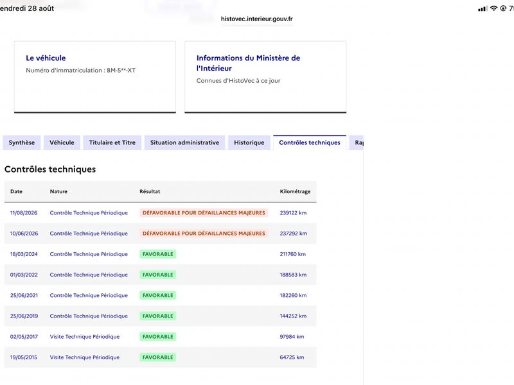Click the mileage 211760 km

293,254
